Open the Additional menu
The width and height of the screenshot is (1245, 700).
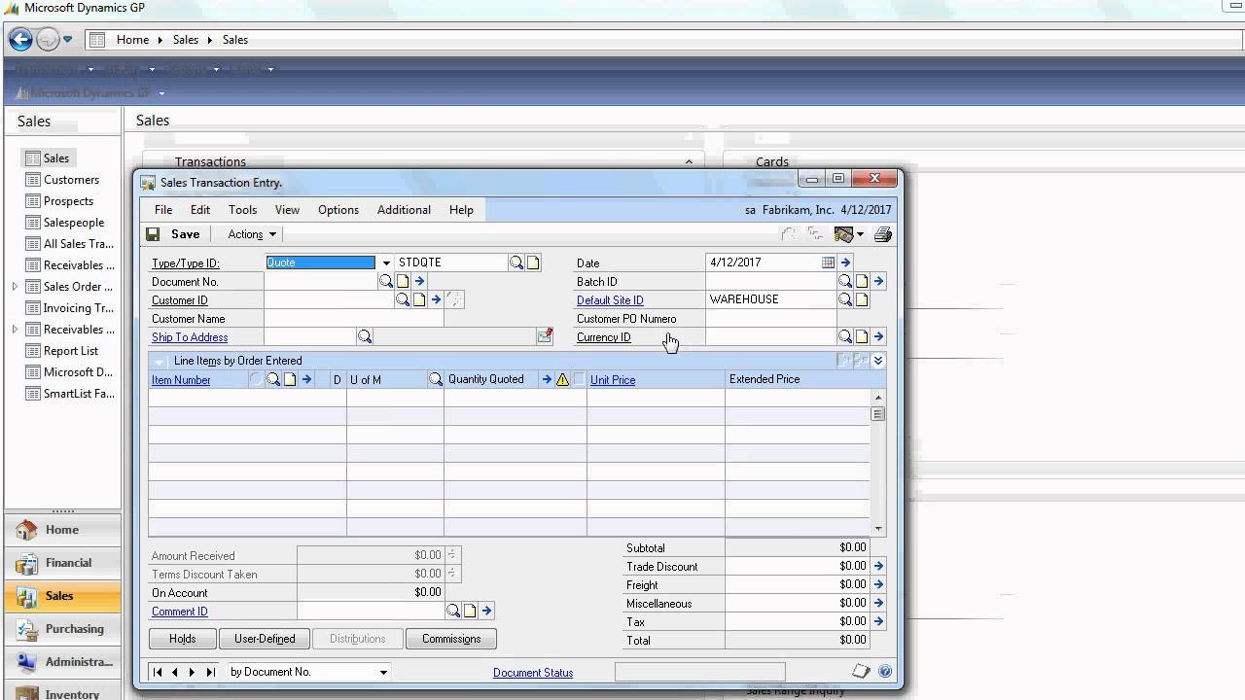tap(404, 210)
